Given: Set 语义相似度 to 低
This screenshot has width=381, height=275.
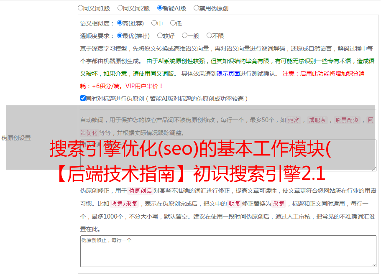Looking at the screenshot, I should click(173, 23).
